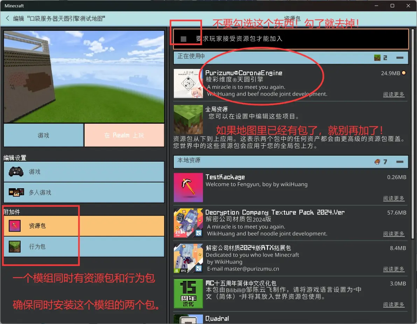Click the Quadral pack title
Screen dimensions: 417x324
point(217,318)
